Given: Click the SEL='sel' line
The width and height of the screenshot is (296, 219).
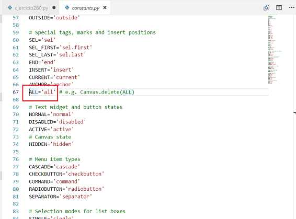Looking at the screenshot, I should tap(42, 40).
